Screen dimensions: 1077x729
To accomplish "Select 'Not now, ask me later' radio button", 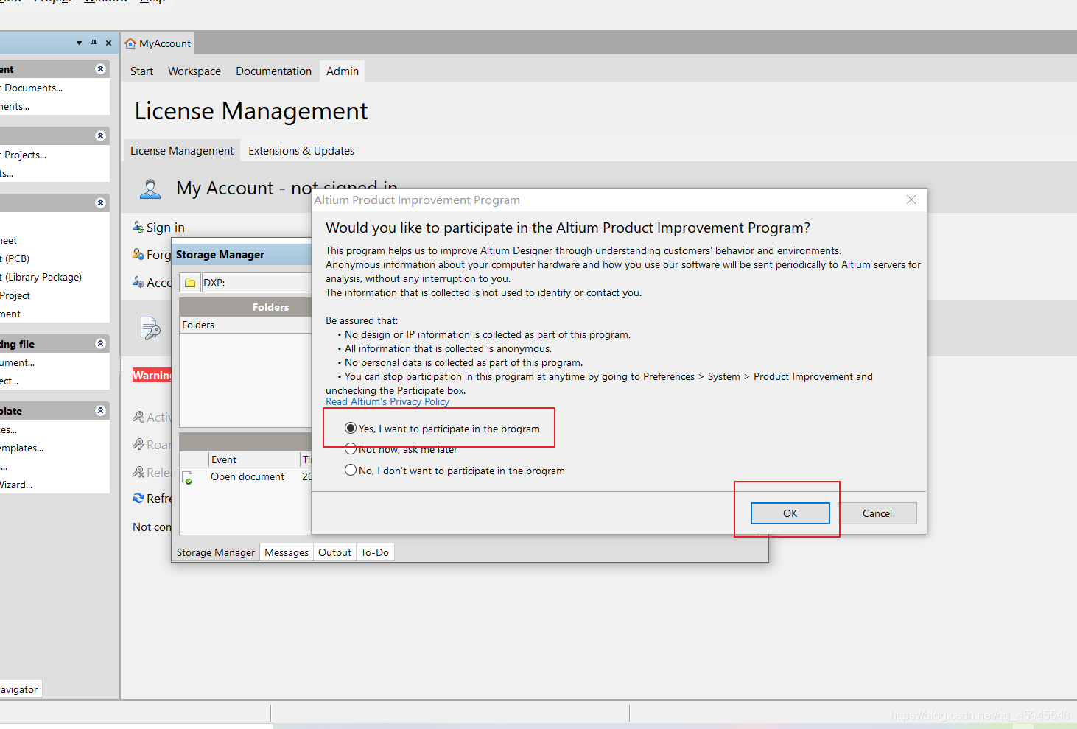I will point(351,449).
